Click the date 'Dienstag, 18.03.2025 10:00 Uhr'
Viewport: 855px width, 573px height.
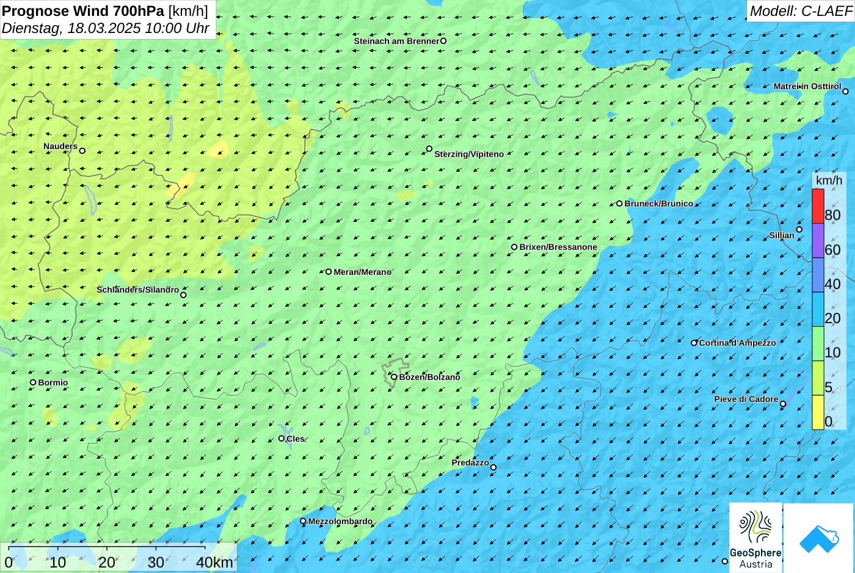pyautogui.click(x=106, y=28)
